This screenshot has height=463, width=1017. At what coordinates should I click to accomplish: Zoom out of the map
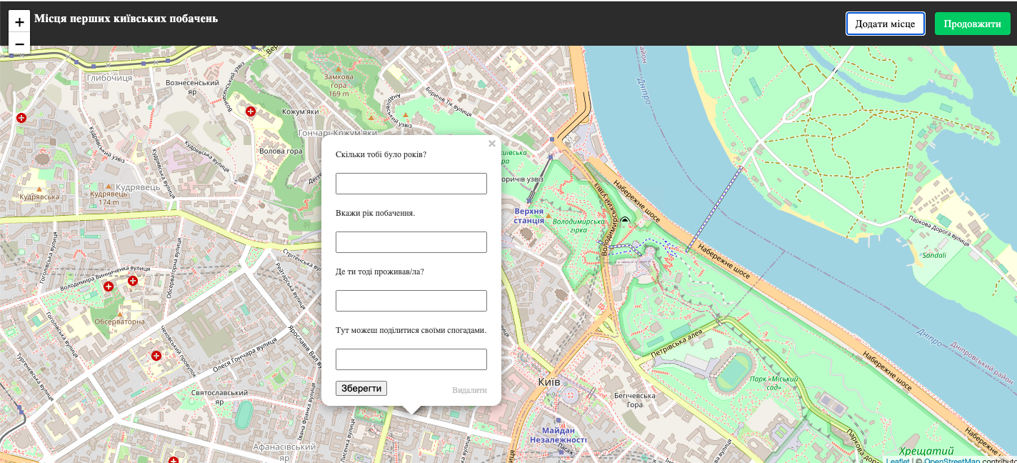[x=19, y=44]
